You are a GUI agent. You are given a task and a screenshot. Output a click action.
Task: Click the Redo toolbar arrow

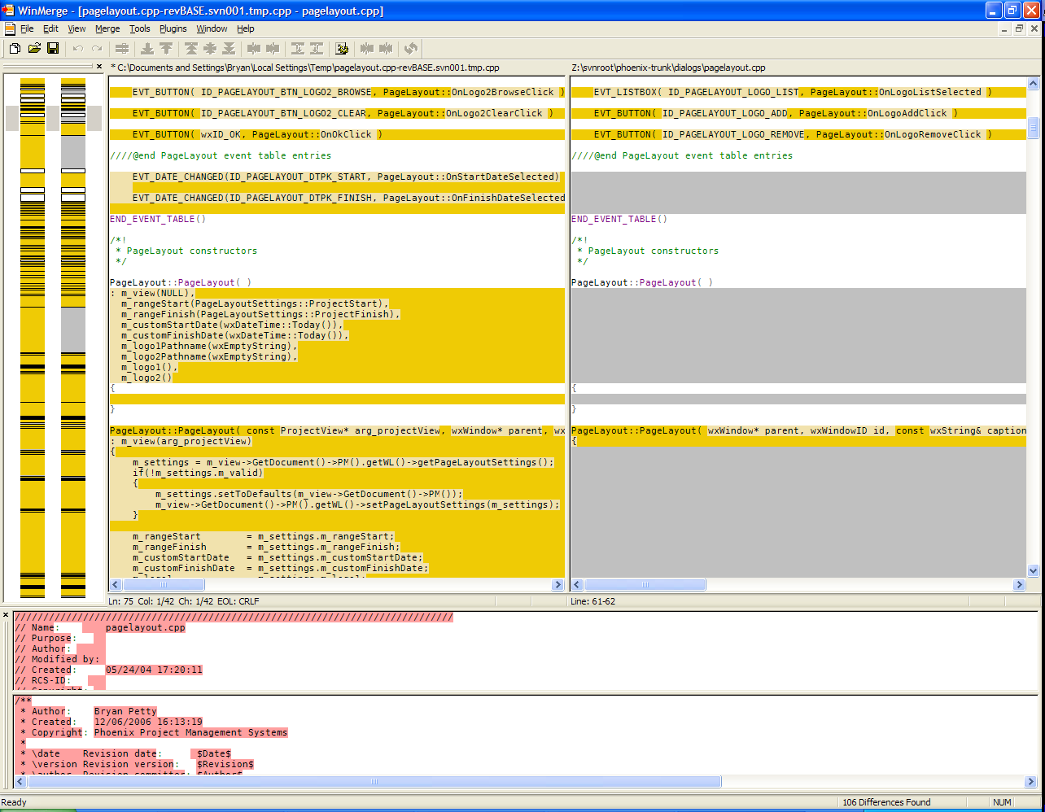pos(97,49)
